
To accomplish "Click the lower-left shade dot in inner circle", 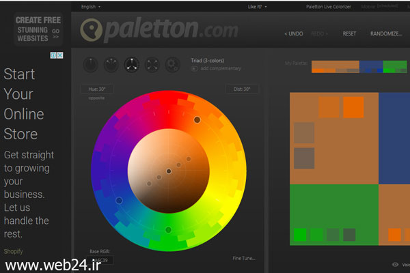I will coord(149,184).
